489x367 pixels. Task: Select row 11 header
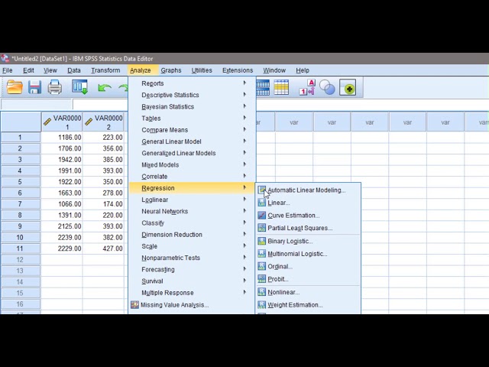(x=21, y=248)
